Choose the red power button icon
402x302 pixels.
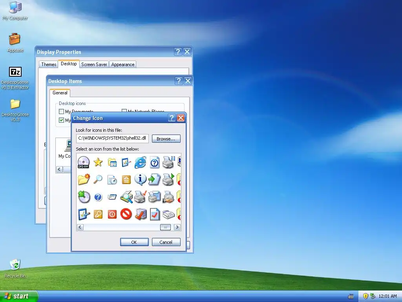112,214
